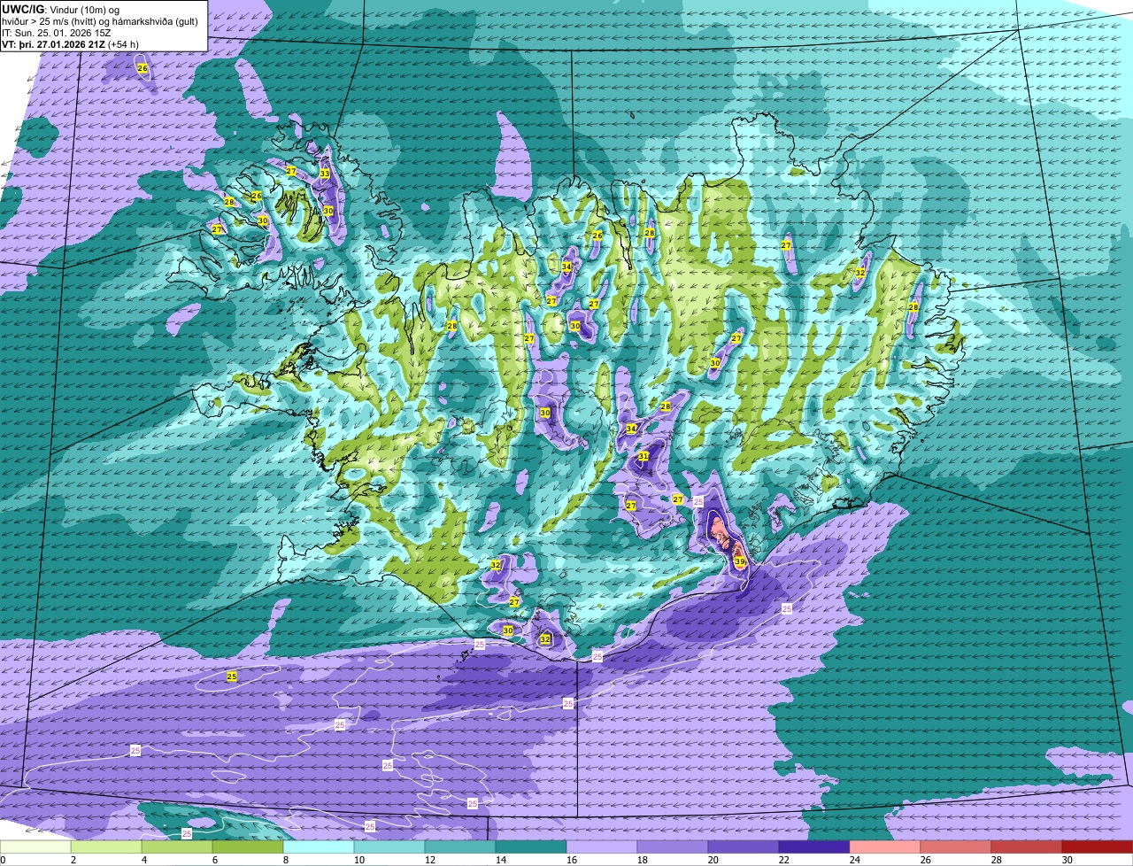Pick the 4–6 m/s light green legend swatch

tap(177, 847)
